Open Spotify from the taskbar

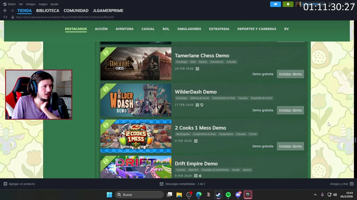[x=228, y=195]
